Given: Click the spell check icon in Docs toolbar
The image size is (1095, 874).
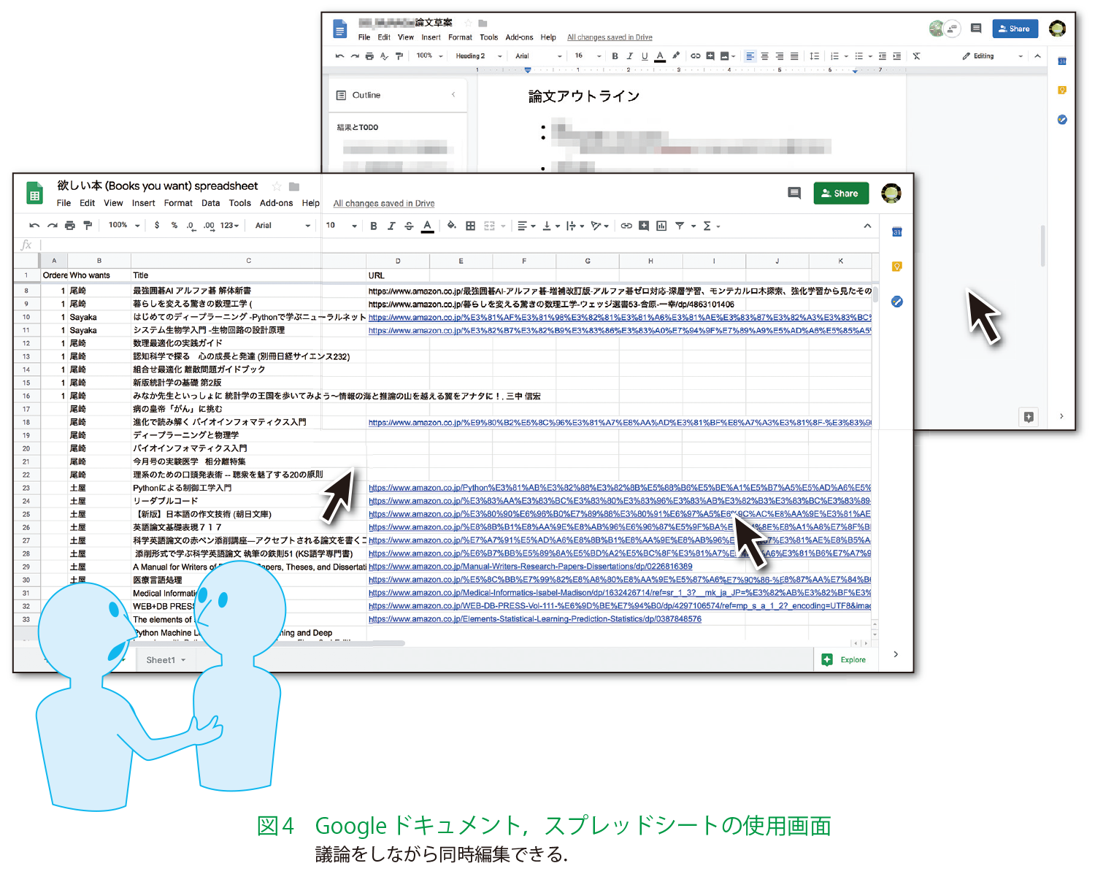Looking at the screenshot, I should (x=384, y=56).
